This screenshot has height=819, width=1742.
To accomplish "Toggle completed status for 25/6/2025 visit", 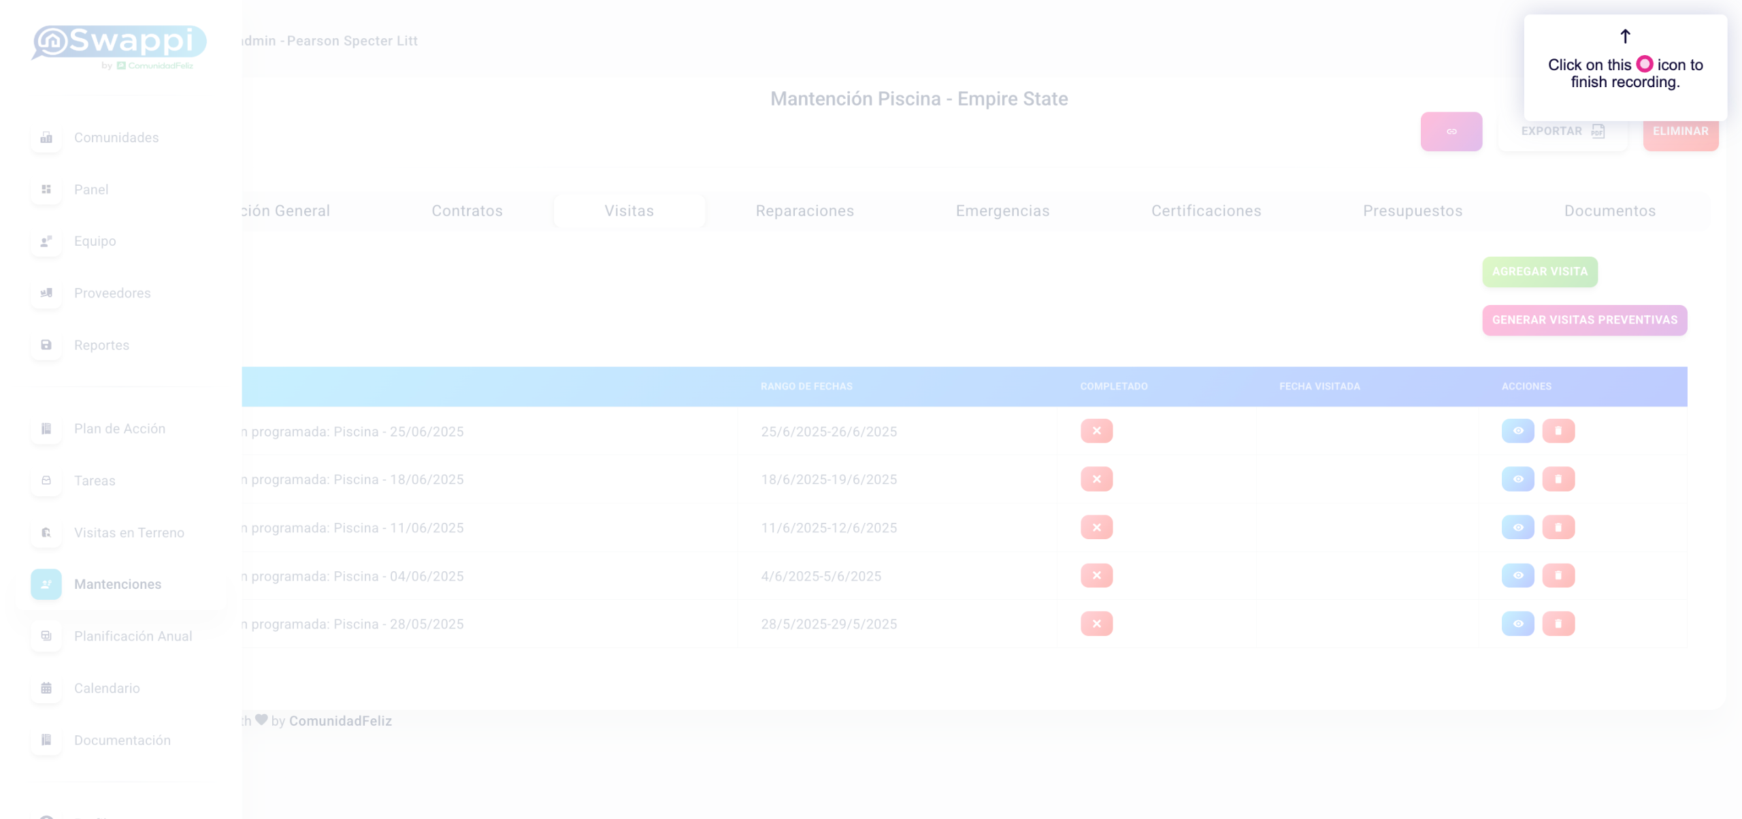I will [x=1096, y=431].
